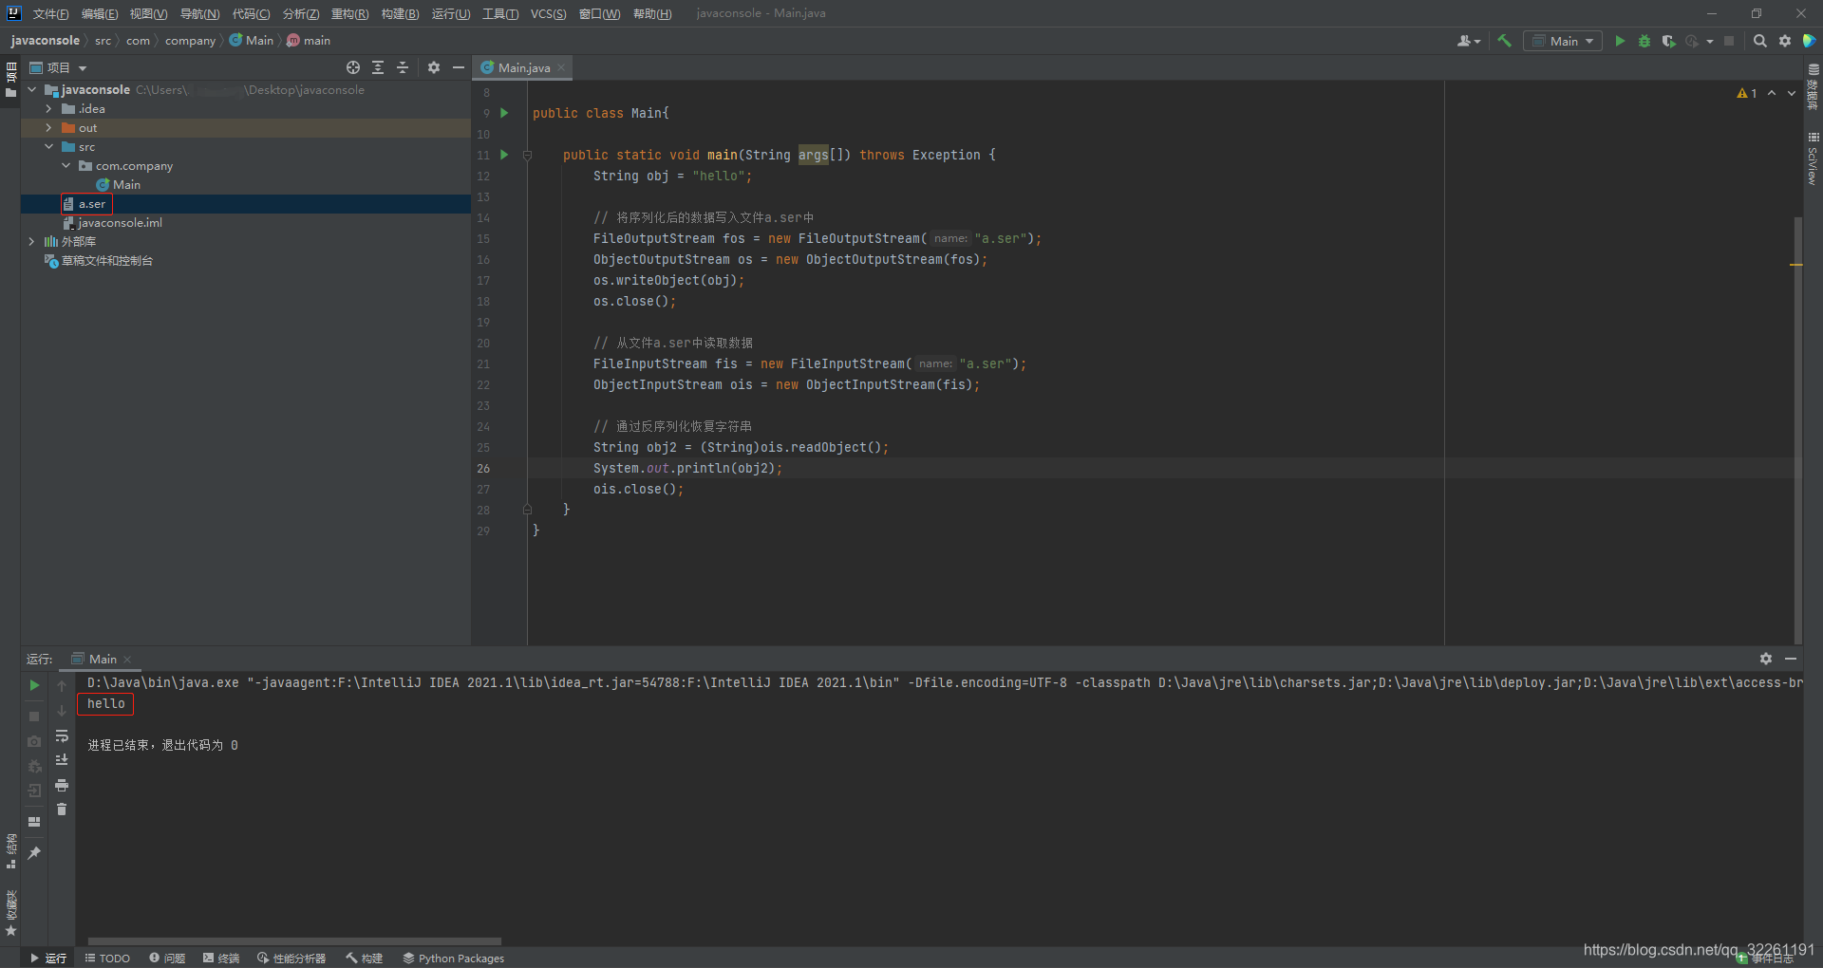Select opened file locate target icon
This screenshot has height=968, width=1823.
[x=353, y=67]
